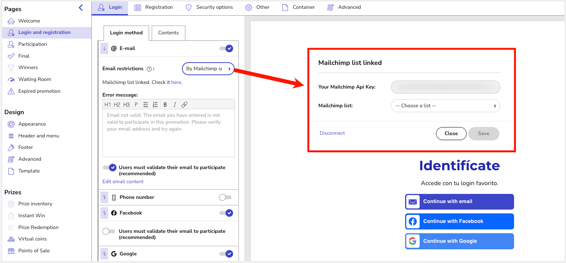Switch to the Login top tab

[x=110, y=7]
